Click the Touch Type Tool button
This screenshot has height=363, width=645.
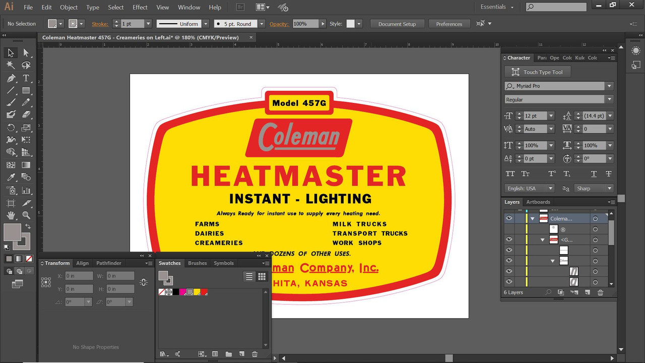pyautogui.click(x=538, y=72)
